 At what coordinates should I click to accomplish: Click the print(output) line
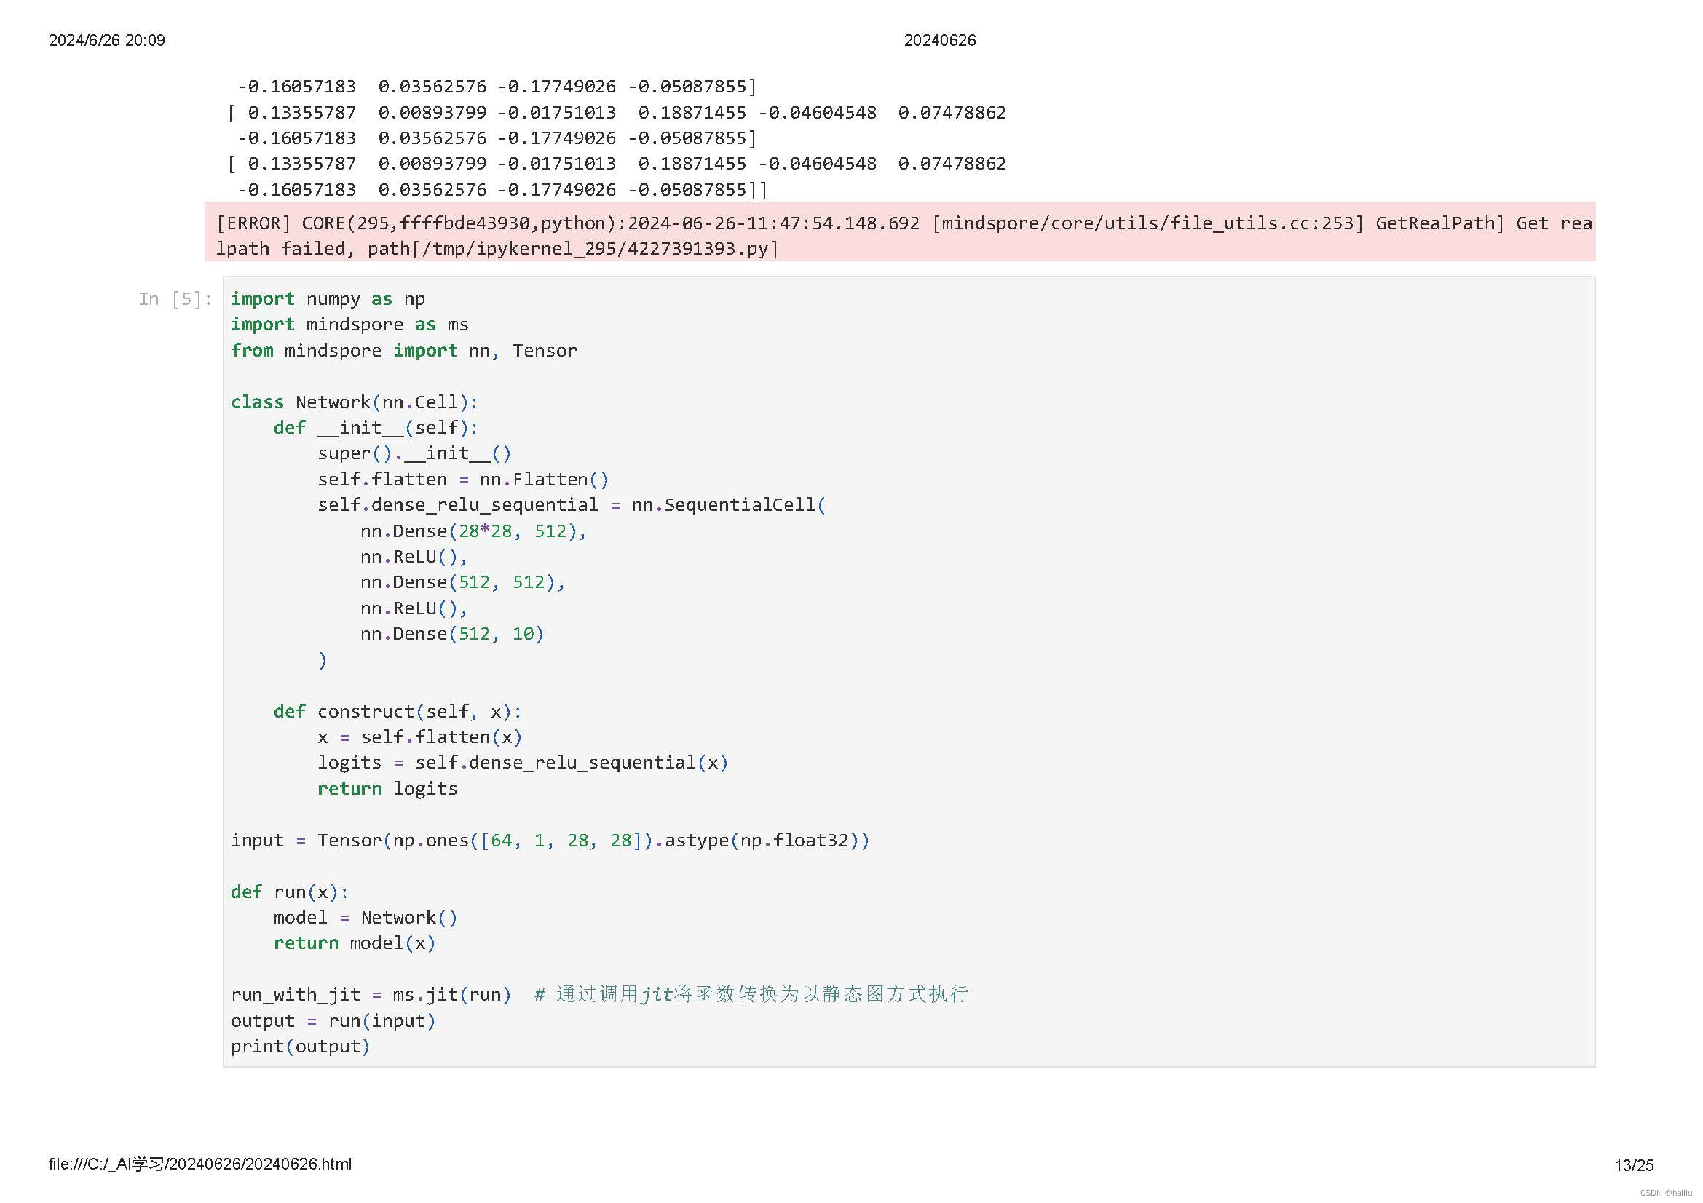tap(300, 1046)
